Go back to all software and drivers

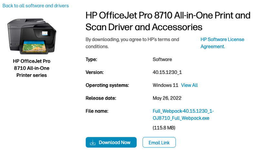(x=35, y=6)
